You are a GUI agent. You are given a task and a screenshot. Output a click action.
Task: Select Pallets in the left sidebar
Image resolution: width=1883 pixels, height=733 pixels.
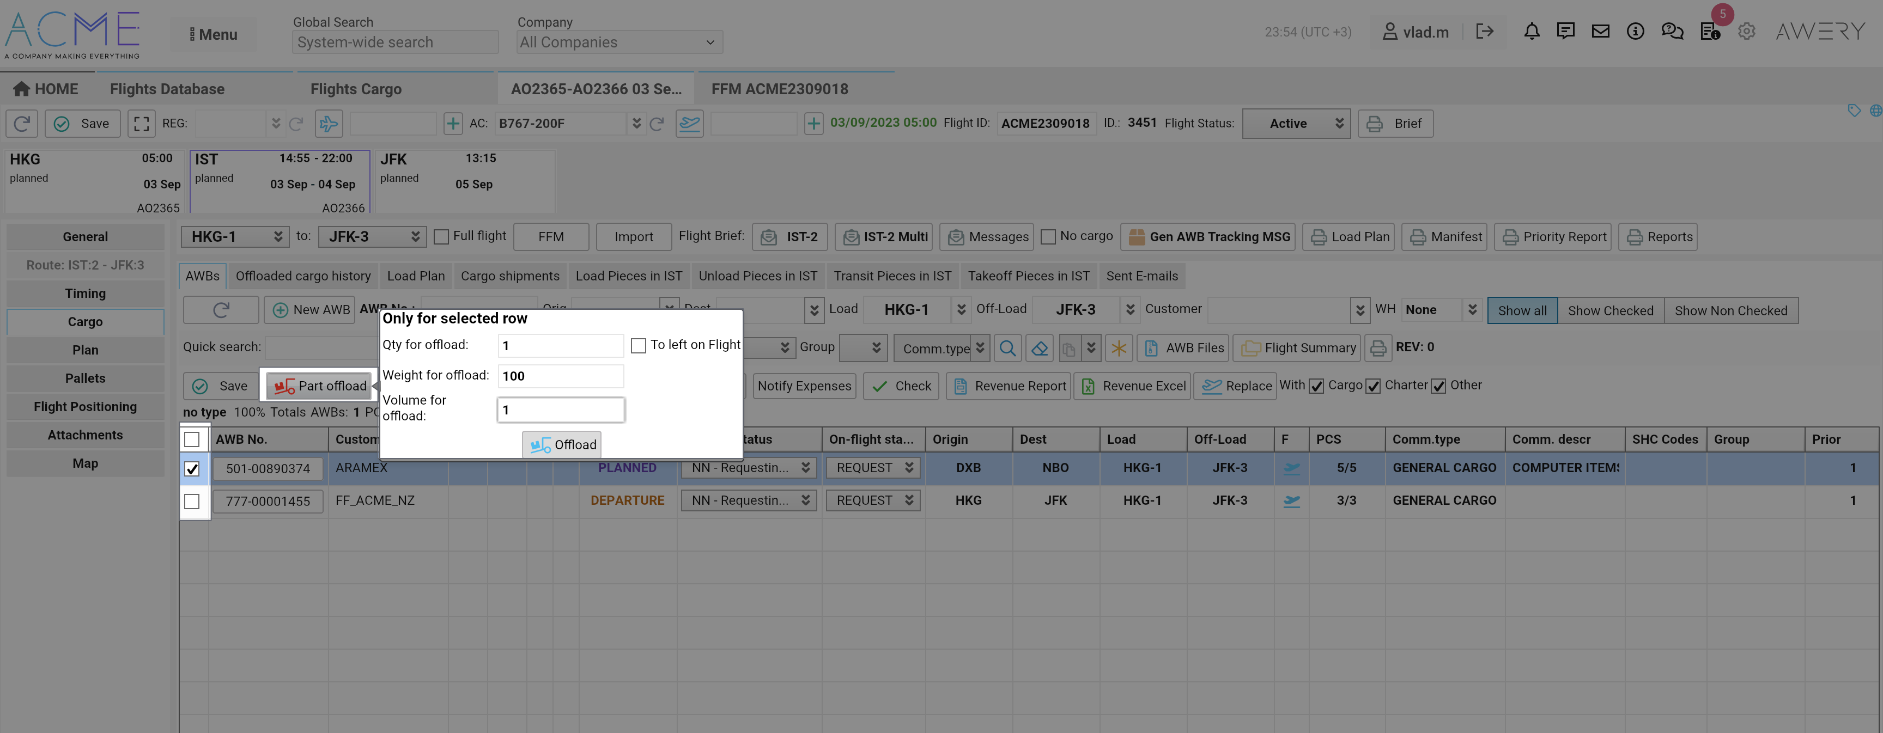86,378
